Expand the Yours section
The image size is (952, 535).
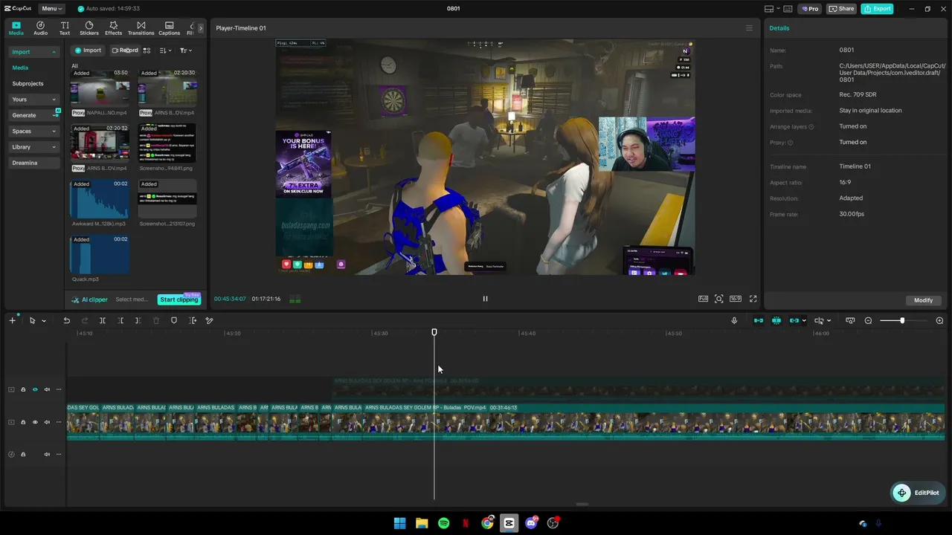(x=33, y=100)
